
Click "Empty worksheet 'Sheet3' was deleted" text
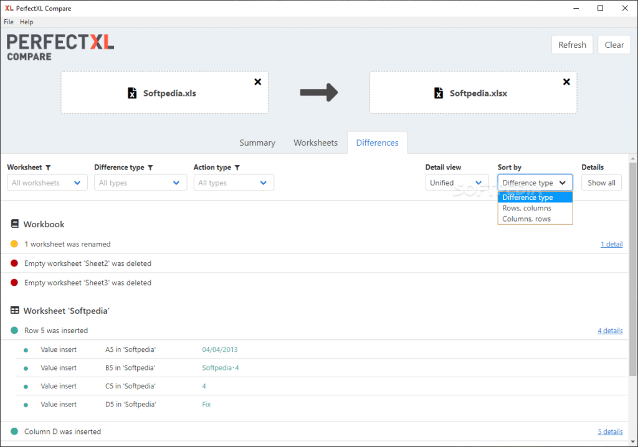pos(87,282)
